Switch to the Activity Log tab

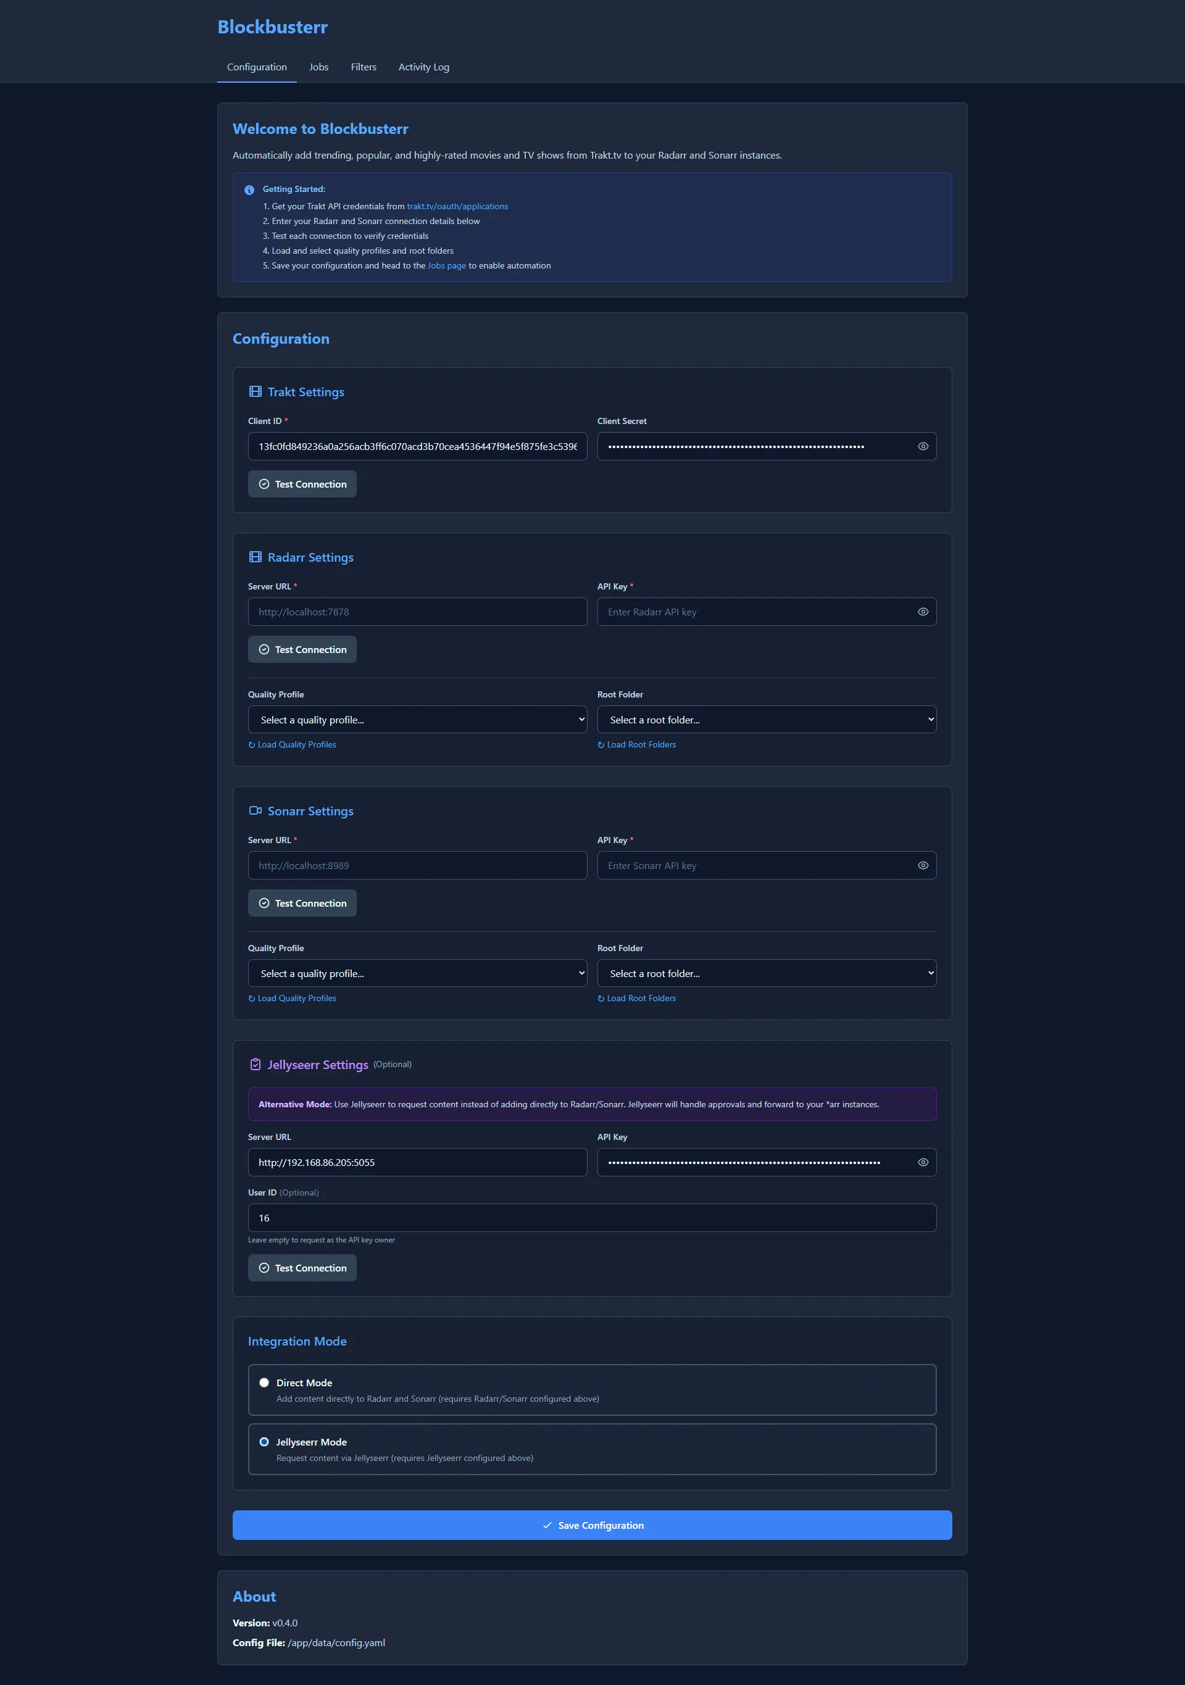423,67
